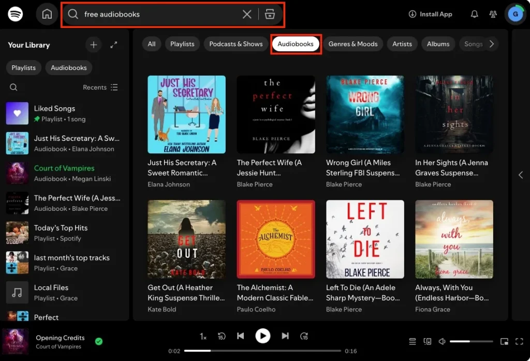Show more filter tabs with the right chevron
The width and height of the screenshot is (530, 361).
(x=492, y=44)
